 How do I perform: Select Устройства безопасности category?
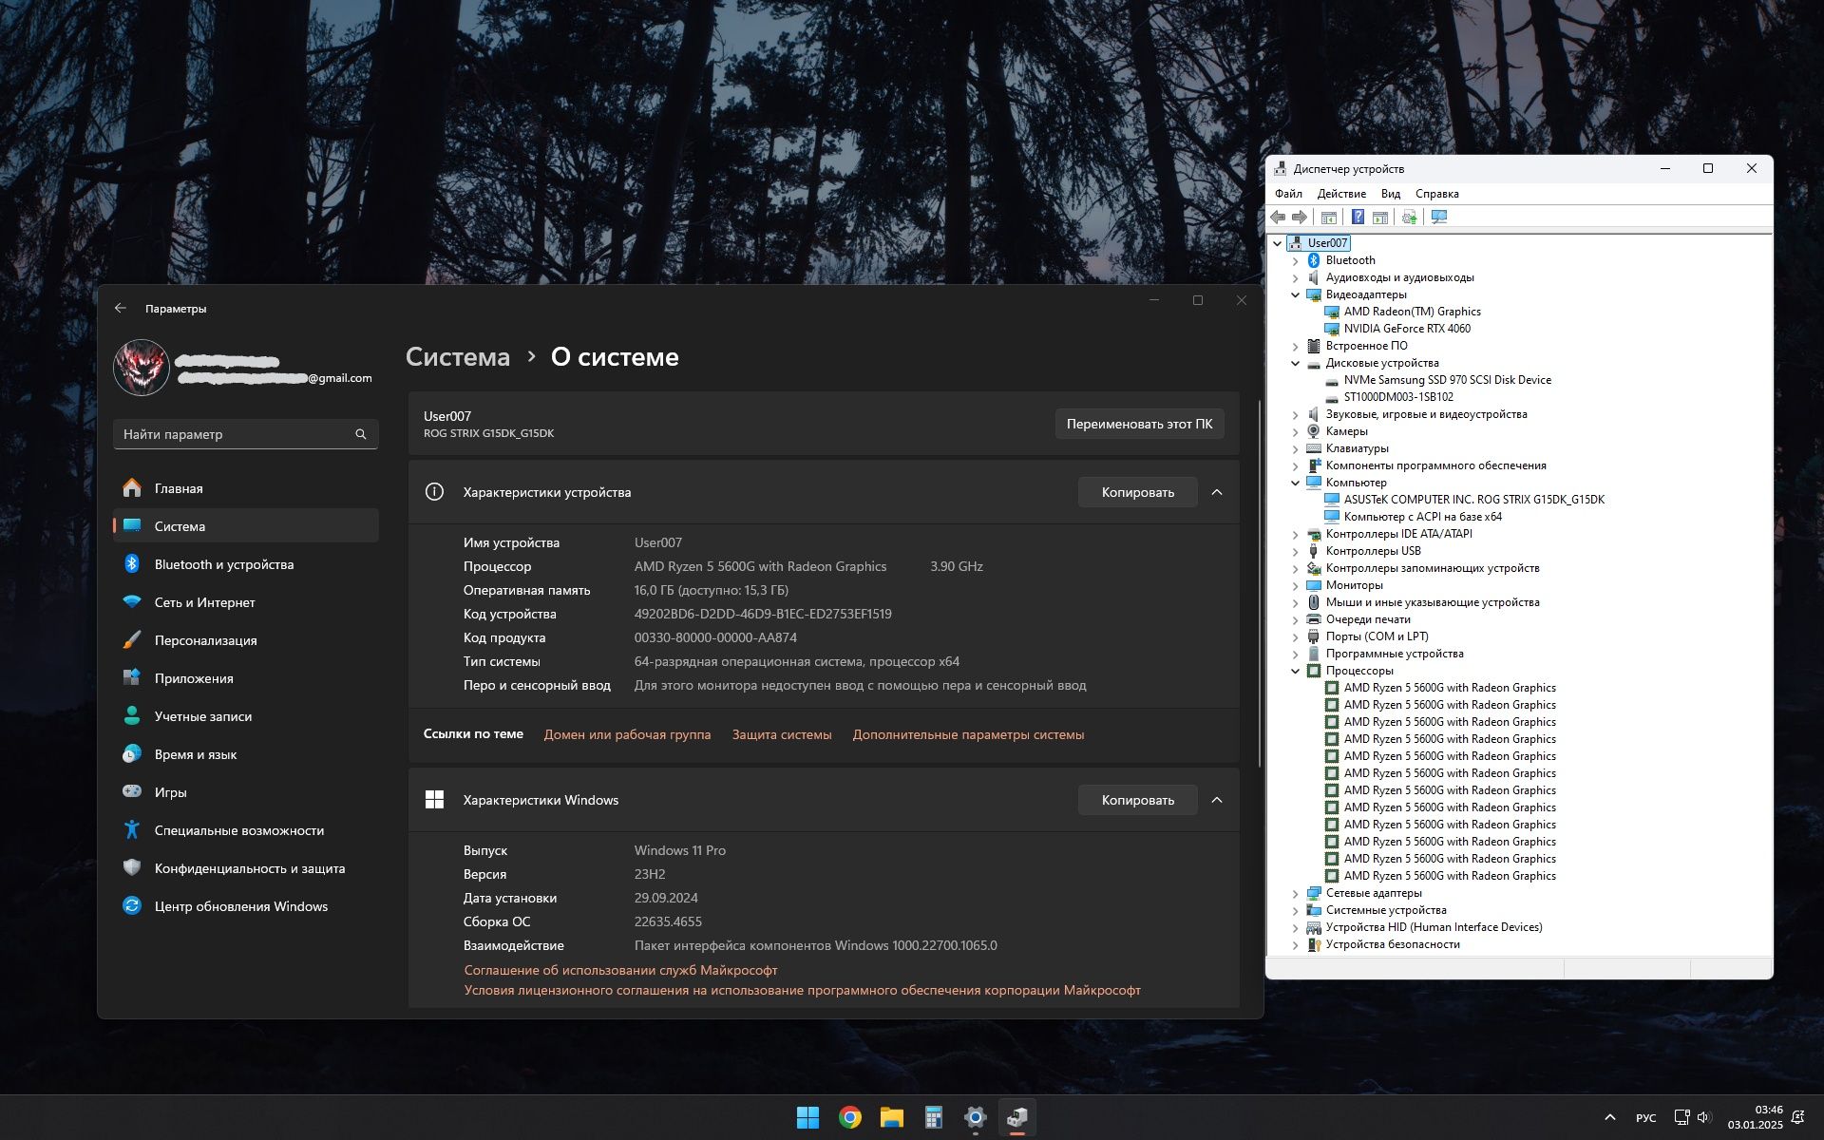click(x=1393, y=944)
